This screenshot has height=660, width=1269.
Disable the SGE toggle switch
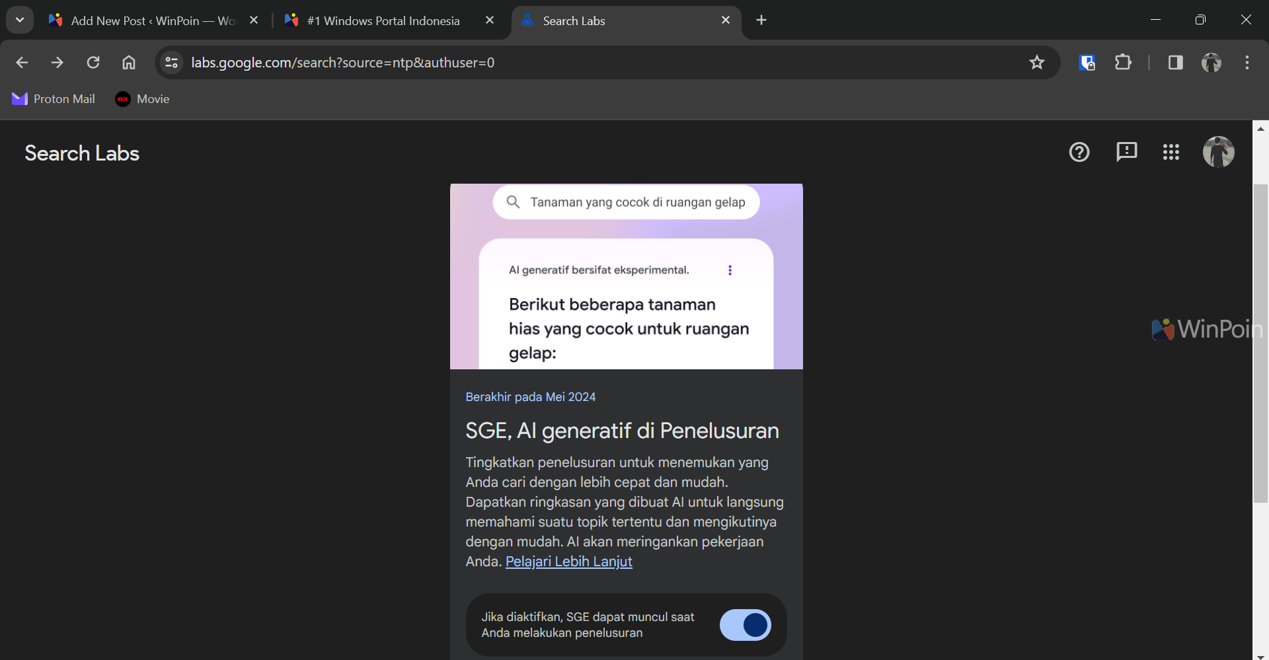745,625
